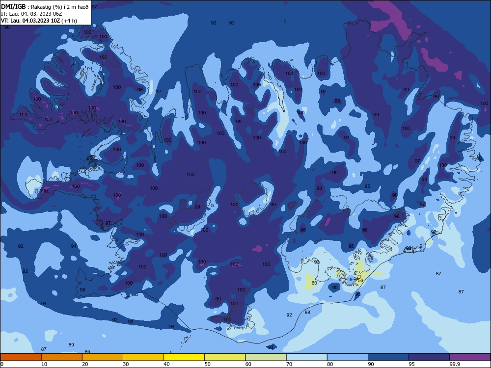This screenshot has height=368, width=491.
Task: Click the legend tick label '50'
Action: point(207,364)
